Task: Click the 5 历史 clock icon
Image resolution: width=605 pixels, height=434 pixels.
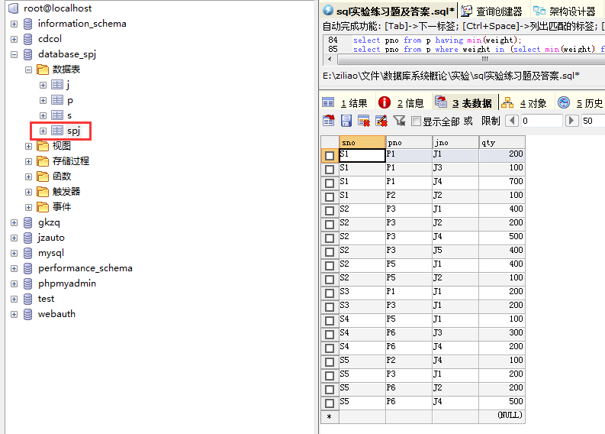Action: click(564, 102)
